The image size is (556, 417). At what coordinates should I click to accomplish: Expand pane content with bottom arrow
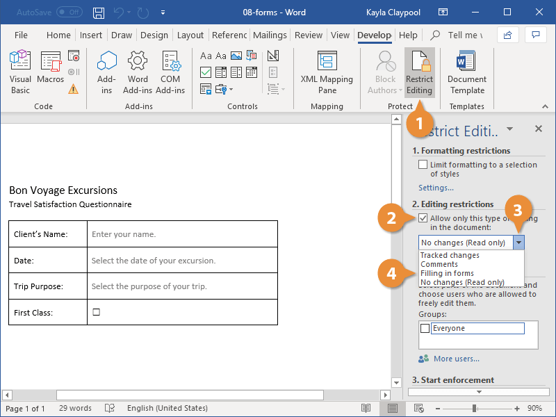479,392
